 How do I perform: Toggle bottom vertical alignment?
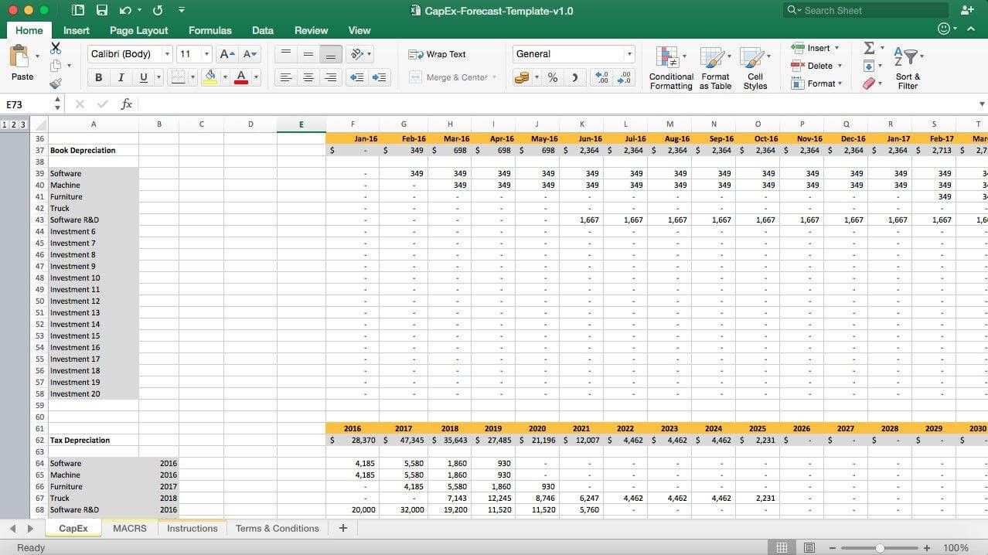coord(331,54)
